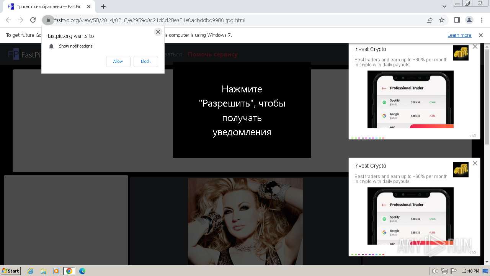Open the 'Помочь сервису' link
This screenshot has height=276, width=490.
(212, 54)
